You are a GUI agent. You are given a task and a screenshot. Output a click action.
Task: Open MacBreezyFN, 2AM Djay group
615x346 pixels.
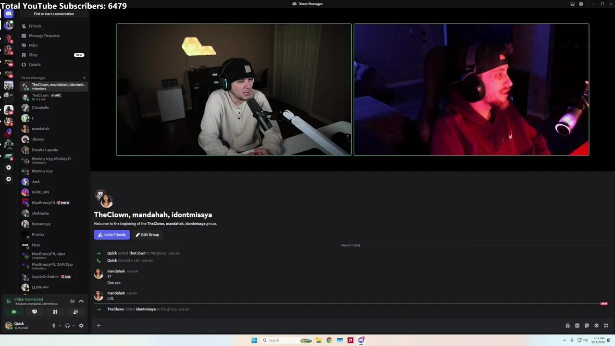pyautogui.click(x=53, y=266)
